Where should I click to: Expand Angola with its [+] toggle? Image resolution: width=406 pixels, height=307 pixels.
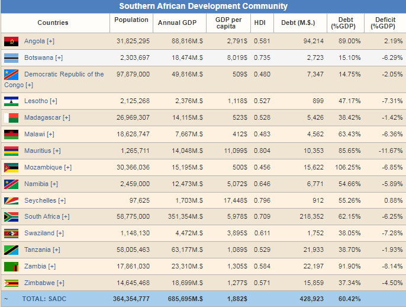click(x=50, y=41)
